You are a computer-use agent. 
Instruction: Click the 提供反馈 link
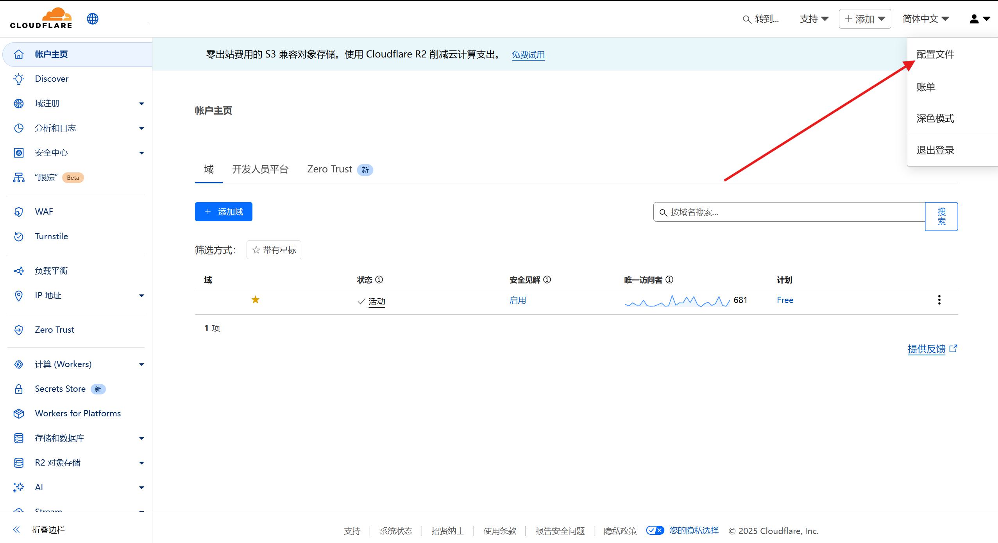(932, 349)
